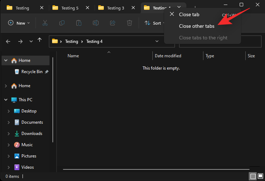Screen dimensions: 265x181
Task: Expand the Videos node
Action: (x=8, y=167)
